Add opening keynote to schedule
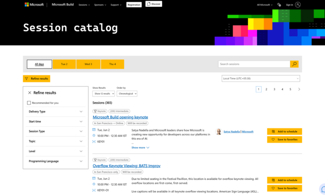This screenshot has height=195, width=325. 285,131
